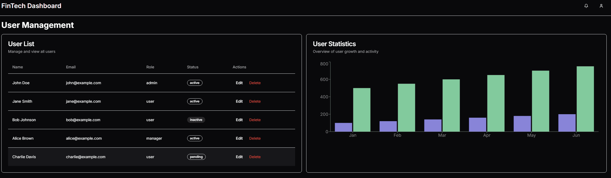Click the user profile icon
The image size is (611, 178).
pyautogui.click(x=601, y=6)
